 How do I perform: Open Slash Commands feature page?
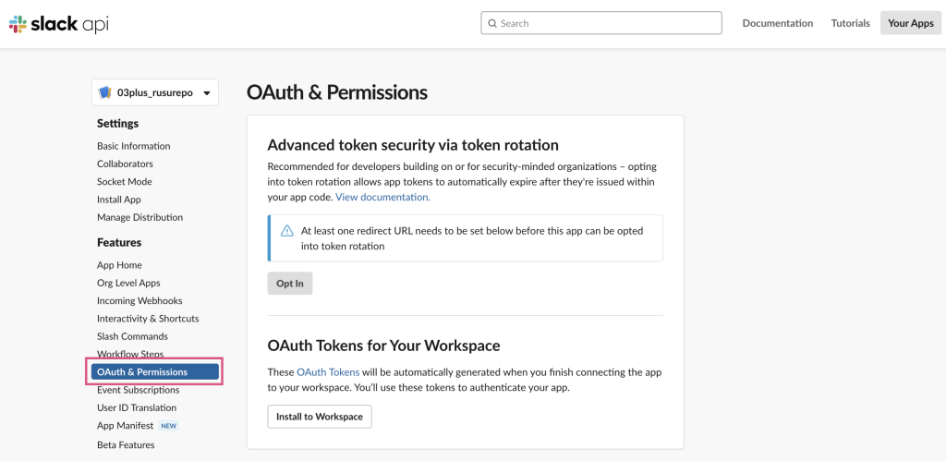(132, 336)
